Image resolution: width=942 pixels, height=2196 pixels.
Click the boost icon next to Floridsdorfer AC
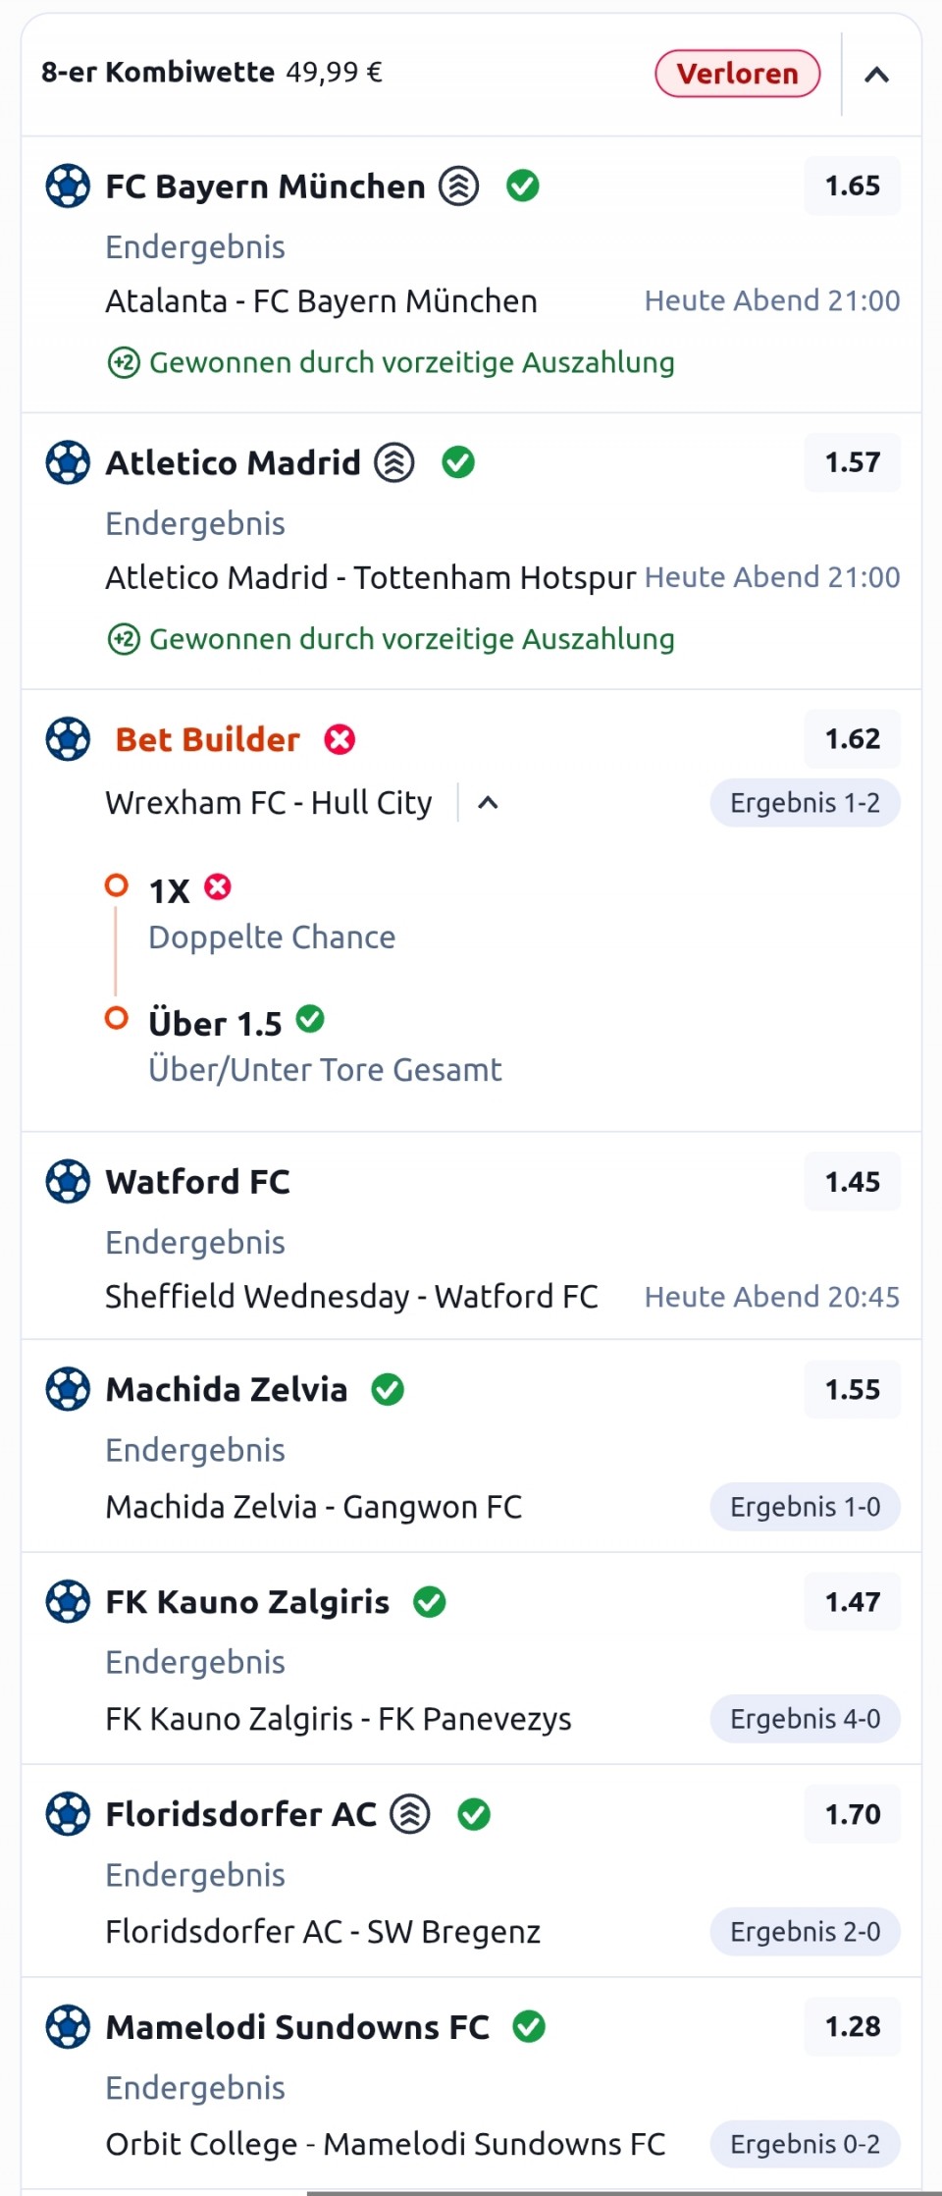(410, 1814)
